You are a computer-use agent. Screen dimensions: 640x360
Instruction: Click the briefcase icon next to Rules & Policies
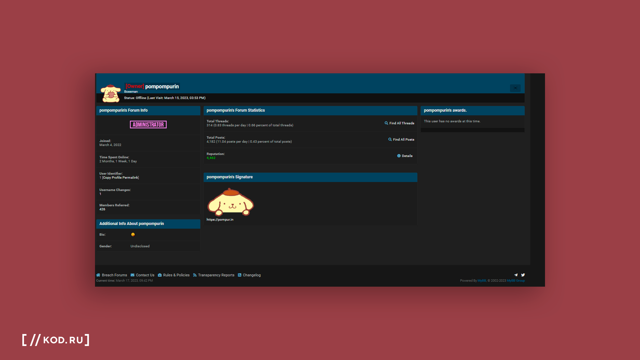point(160,275)
